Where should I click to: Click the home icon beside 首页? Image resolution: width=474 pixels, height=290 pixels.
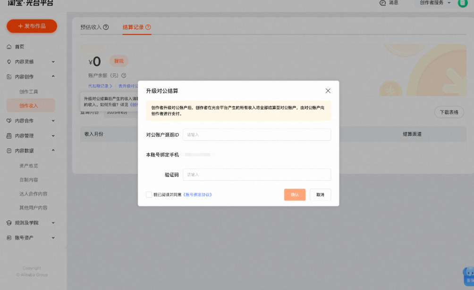pos(9,47)
